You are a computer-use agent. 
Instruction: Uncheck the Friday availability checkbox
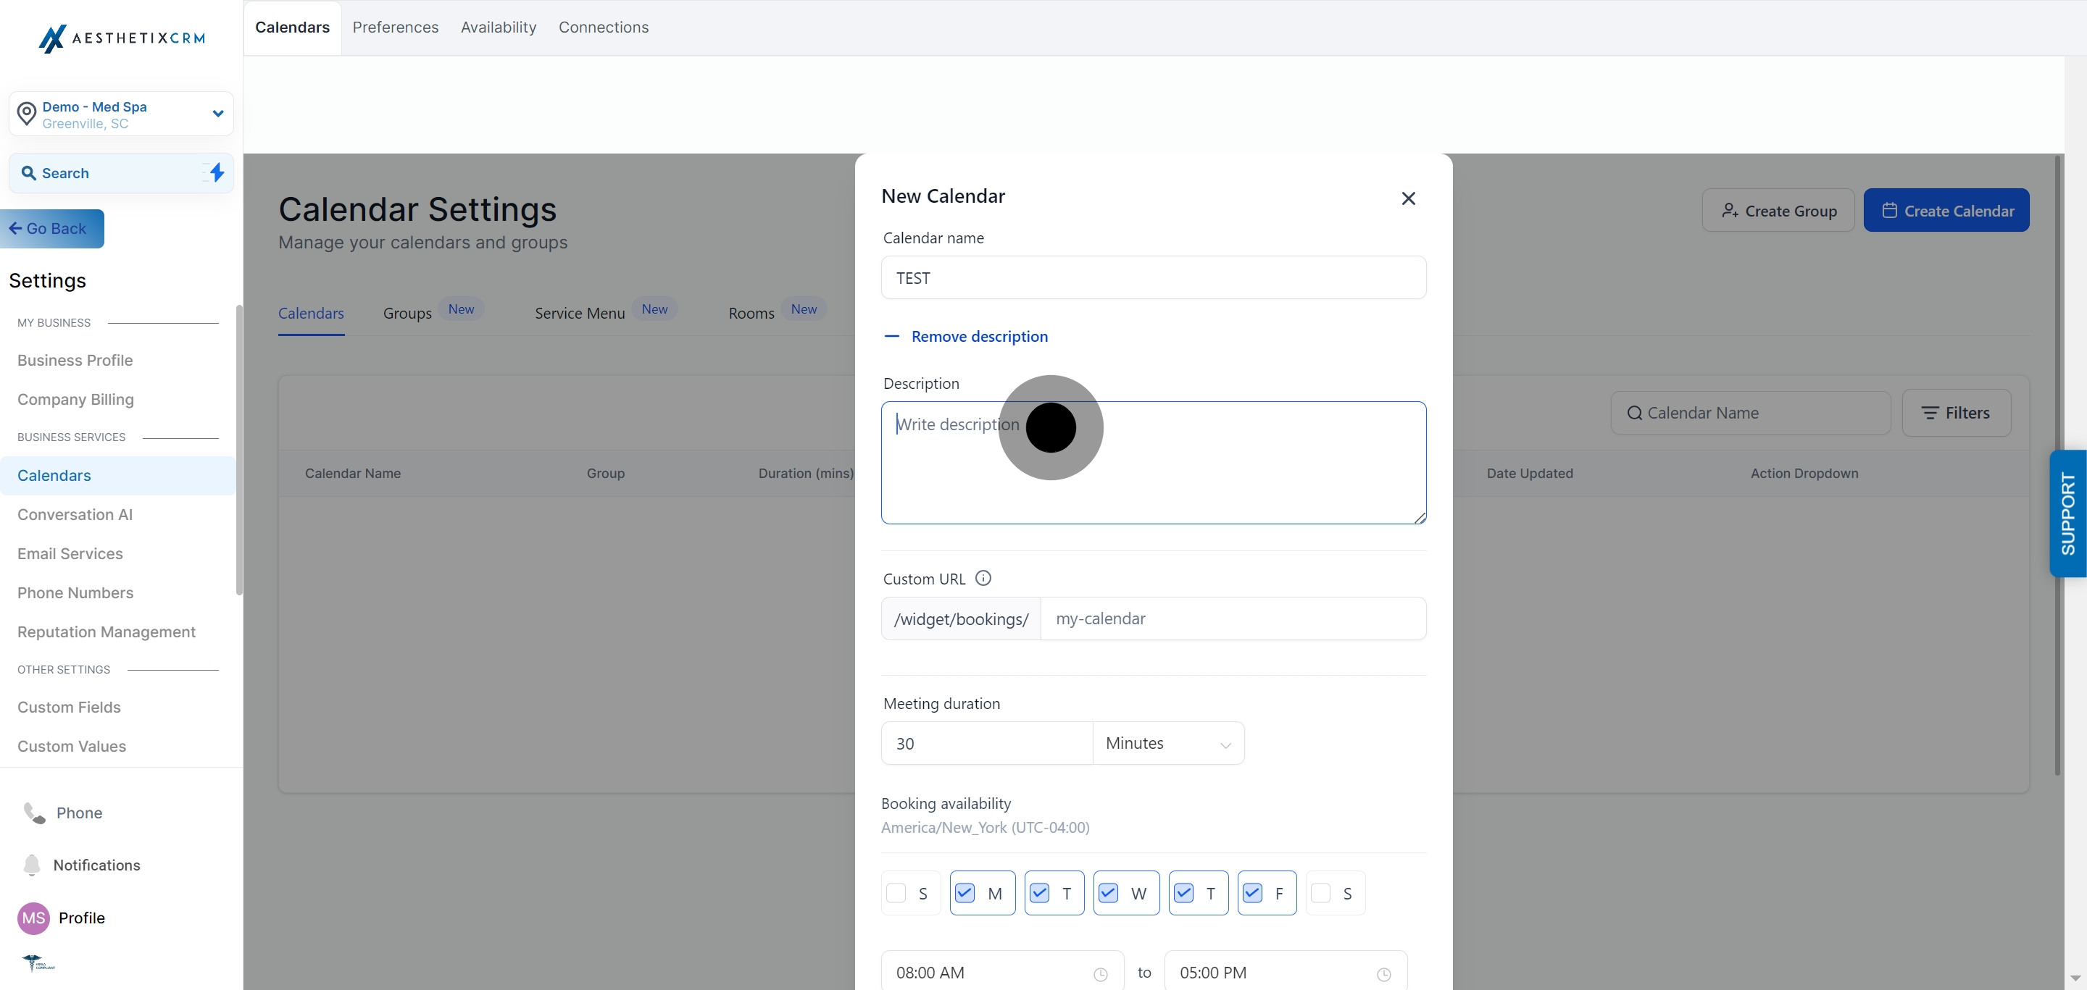pos(1251,893)
